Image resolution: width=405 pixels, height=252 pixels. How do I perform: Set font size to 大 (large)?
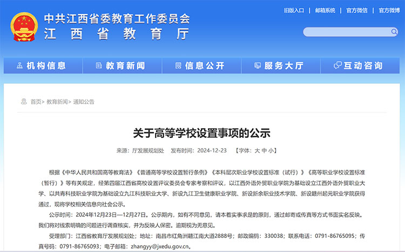click(x=258, y=150)
